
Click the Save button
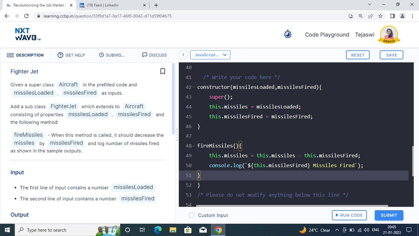391,55
